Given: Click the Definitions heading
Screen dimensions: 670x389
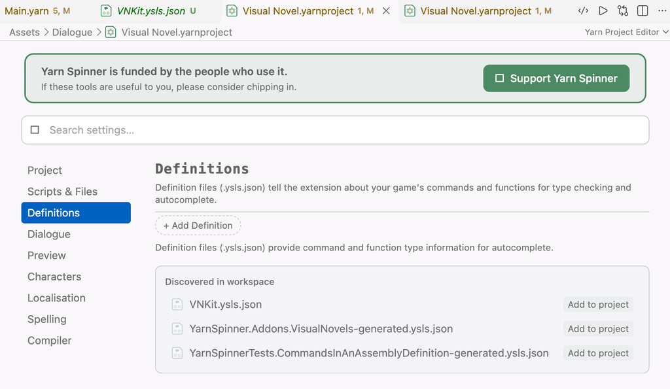Looking at the screenshot, I should coord(202,169).
